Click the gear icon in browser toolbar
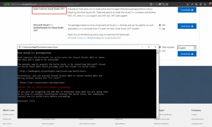Viewport: 212px width, 127px height. (x=201, y=4)
